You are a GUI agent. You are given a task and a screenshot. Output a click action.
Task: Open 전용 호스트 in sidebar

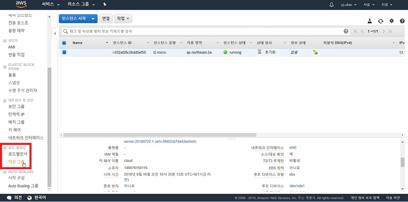[18, 23]
